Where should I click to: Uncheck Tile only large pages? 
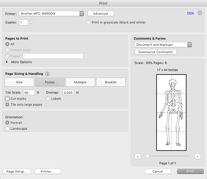[x=7, y=105]
